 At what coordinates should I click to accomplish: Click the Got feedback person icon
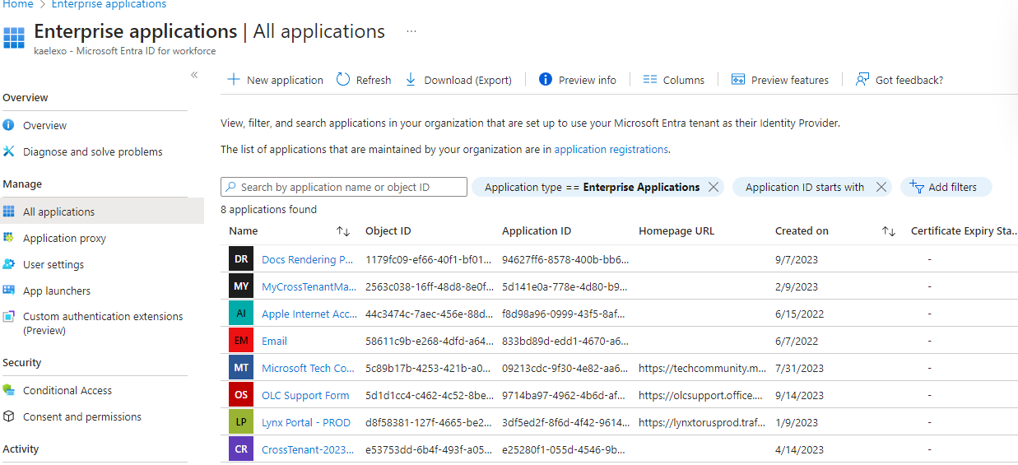[862, 80]
